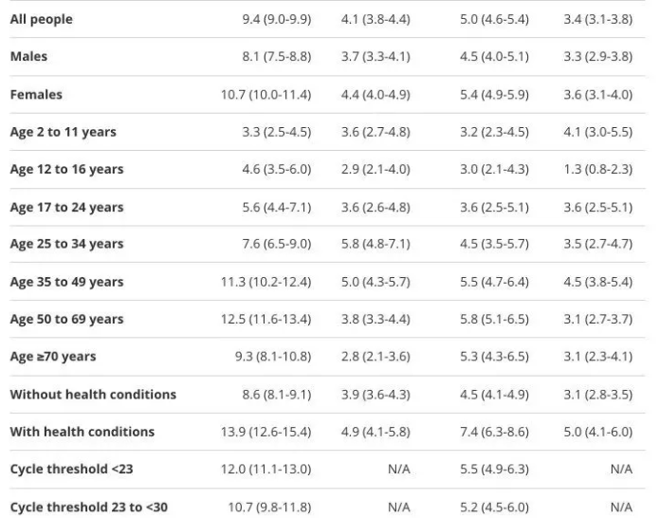Select the "Age 35 to 49 years" header
659x518 pixels.
[66, 282]
